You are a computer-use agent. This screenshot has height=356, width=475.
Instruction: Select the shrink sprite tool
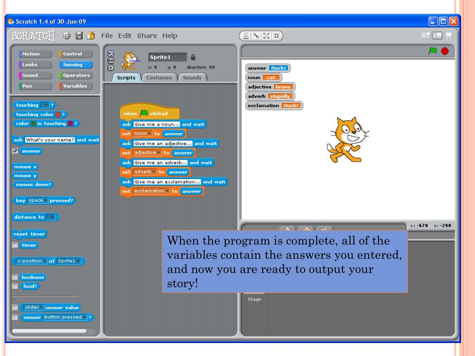(x=276, y=36)
